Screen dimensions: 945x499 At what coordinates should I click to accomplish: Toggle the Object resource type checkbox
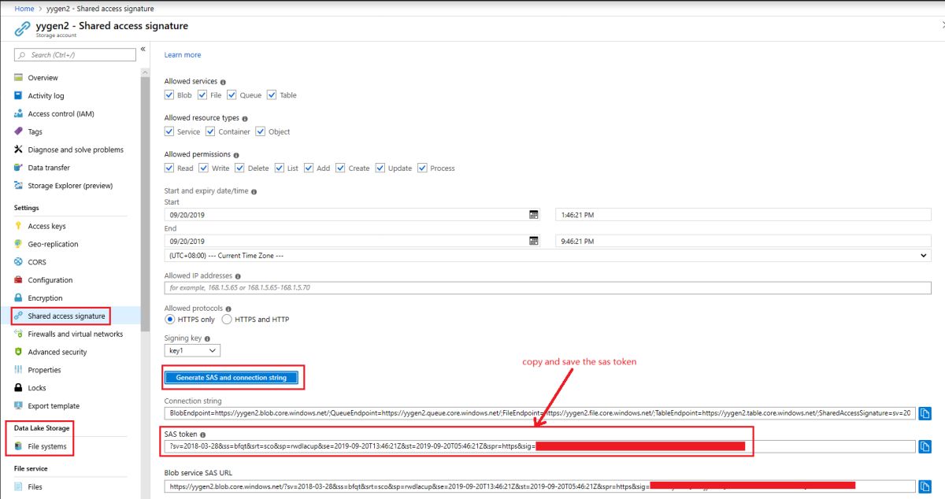[261, 131]
